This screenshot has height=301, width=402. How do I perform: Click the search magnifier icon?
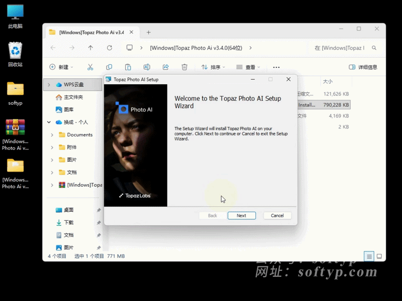pyautogui.click(x=374, y=48)
